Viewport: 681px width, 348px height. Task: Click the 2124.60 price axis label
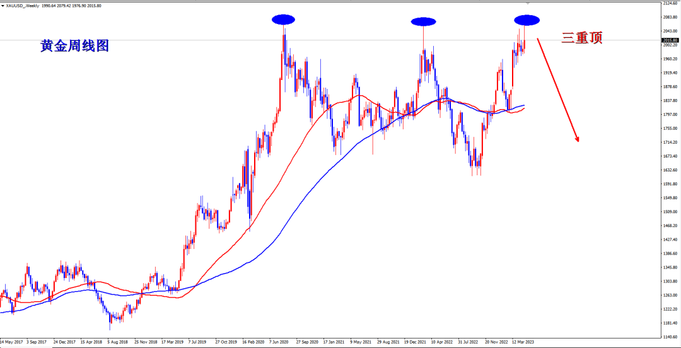pos(670,3)
